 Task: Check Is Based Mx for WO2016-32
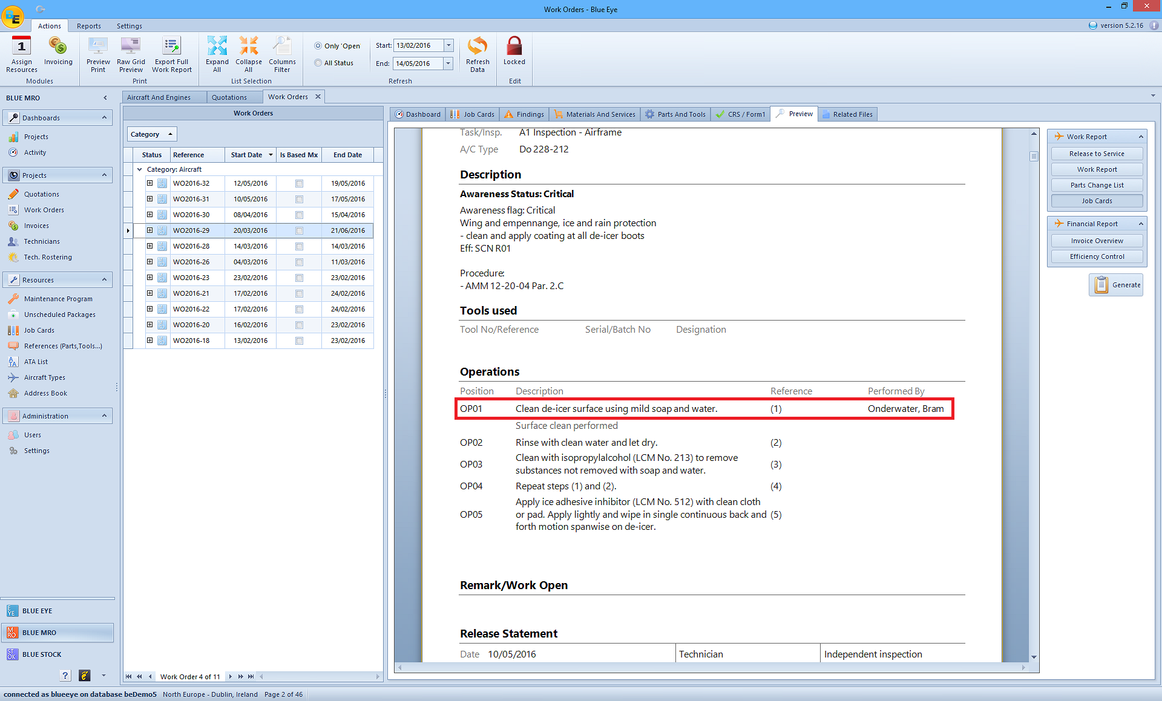(x=299, y=183)
